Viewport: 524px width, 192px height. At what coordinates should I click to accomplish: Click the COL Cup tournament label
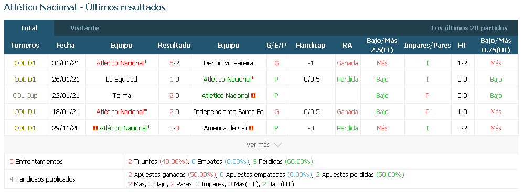[25, 96]
